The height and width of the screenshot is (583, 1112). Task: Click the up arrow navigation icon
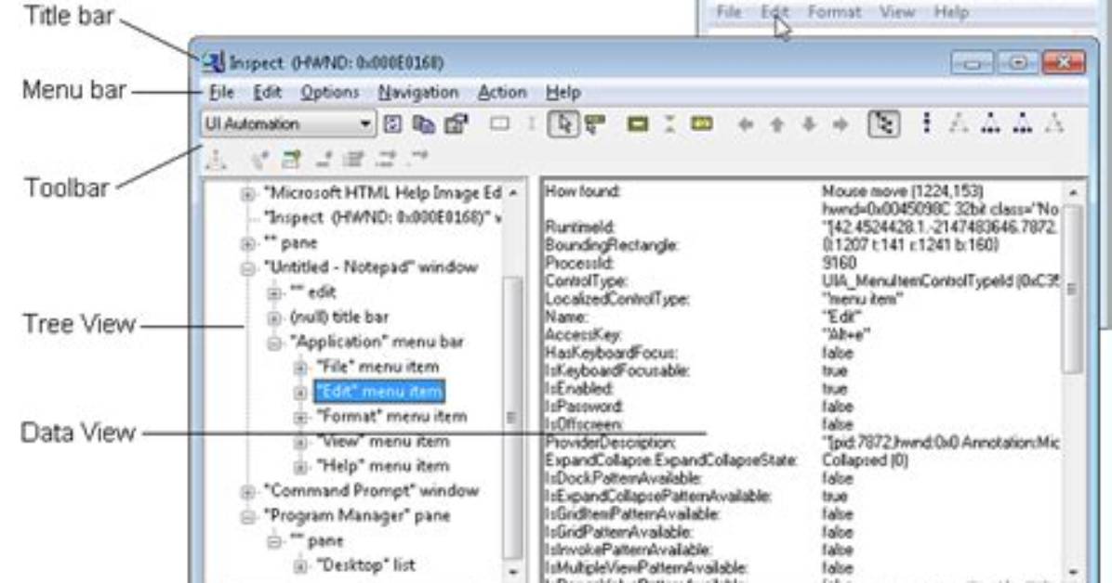(777, 125)
